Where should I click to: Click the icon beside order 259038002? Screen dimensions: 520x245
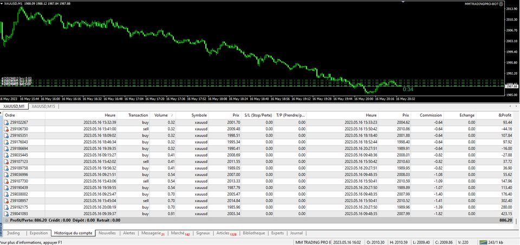pos(6,194)
